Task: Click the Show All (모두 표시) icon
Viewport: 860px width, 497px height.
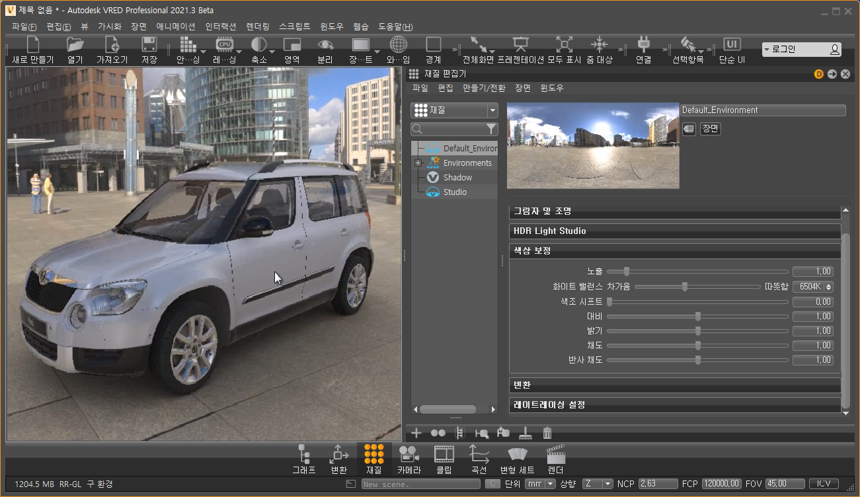Action: pos(564,44)
